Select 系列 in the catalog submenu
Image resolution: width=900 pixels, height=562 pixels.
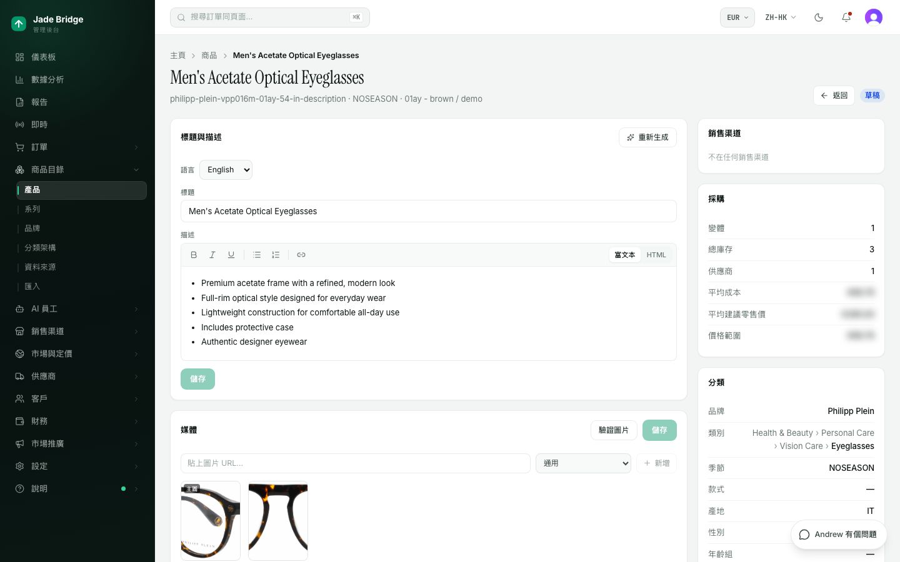click(x=81, y=209)
